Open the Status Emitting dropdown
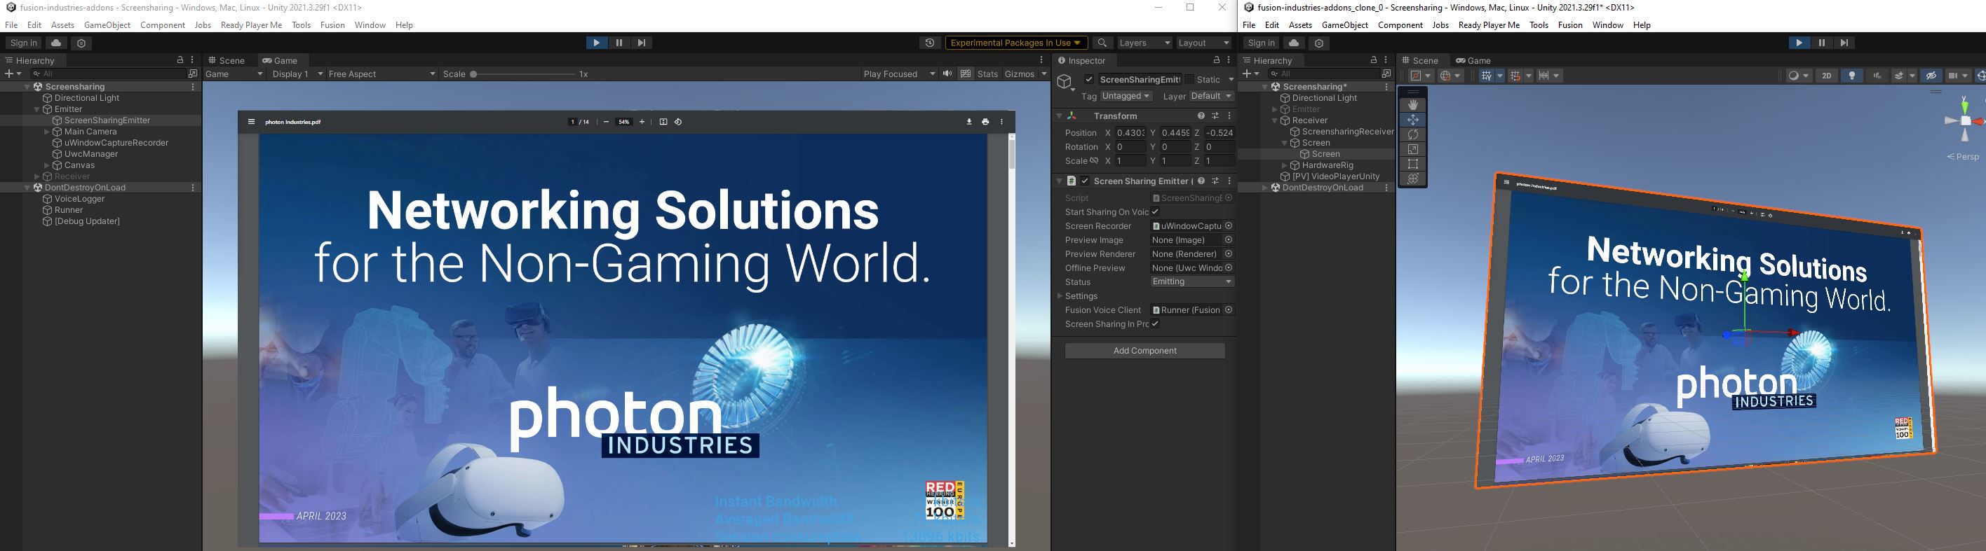Image resolution: width=1986 pixels, height=551 pixels. click(x=1193, y=281)
